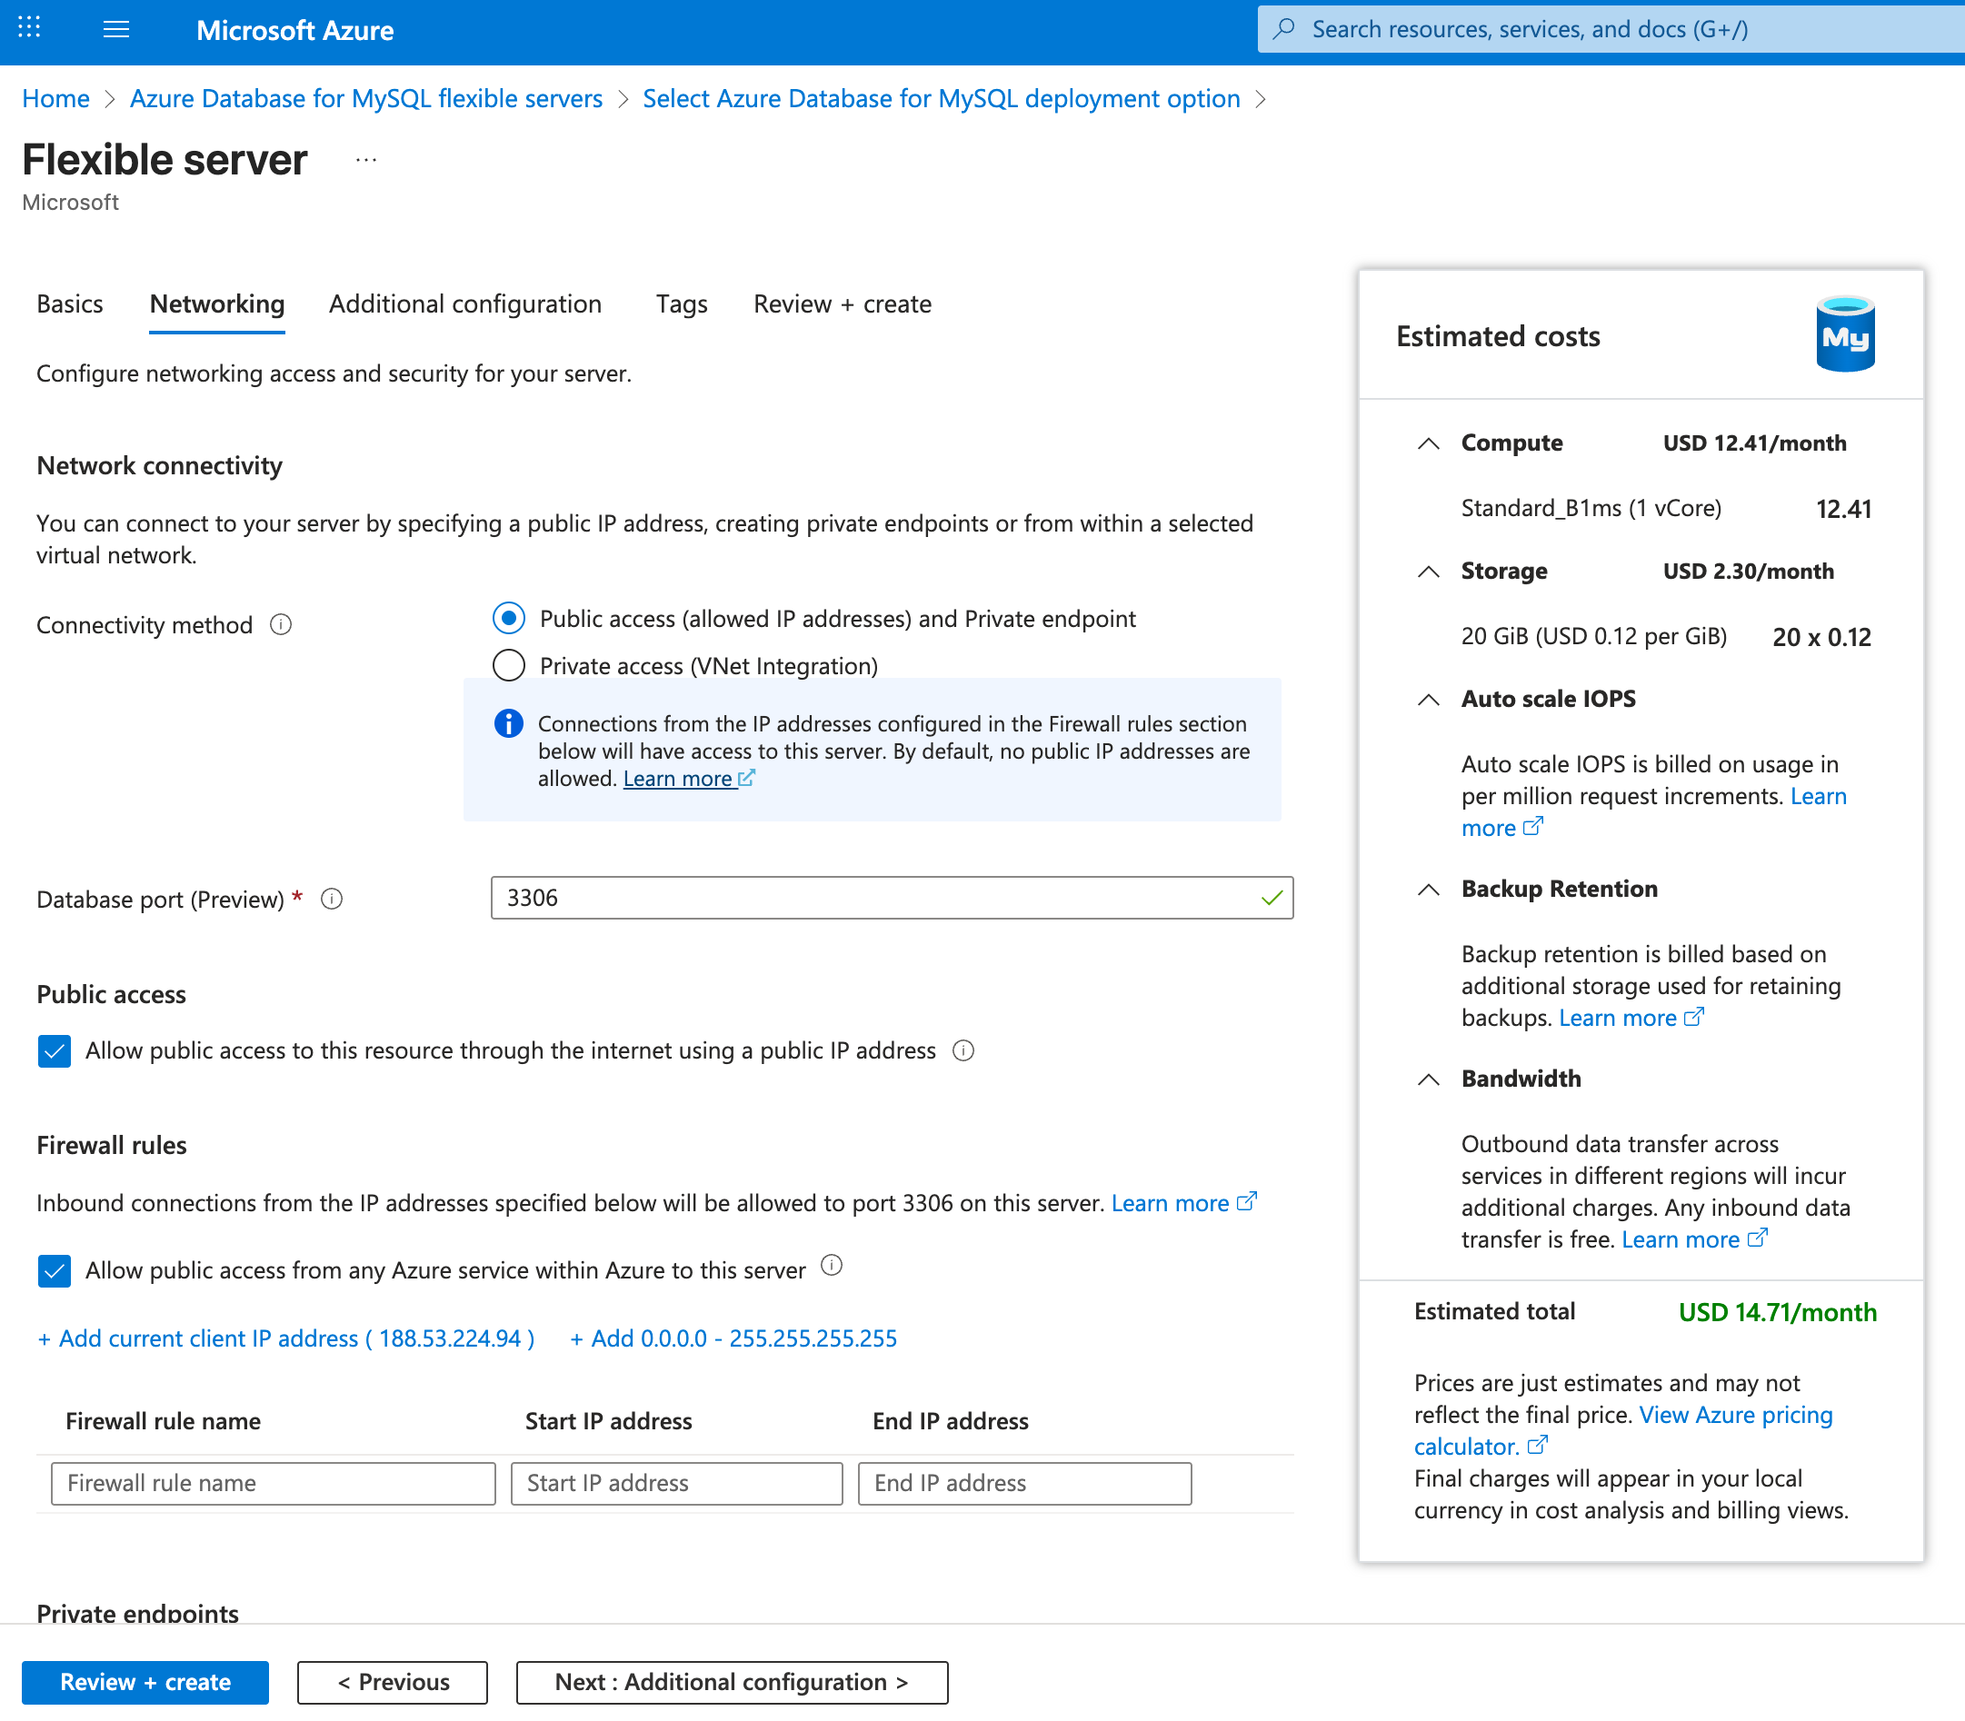Add current client IP address link
The height and width of the screenshot is (1721, 1965).
pos(286,1338)
